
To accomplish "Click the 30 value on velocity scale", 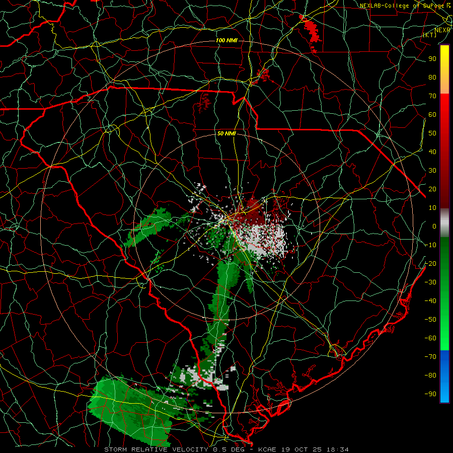I will [432, 171].
